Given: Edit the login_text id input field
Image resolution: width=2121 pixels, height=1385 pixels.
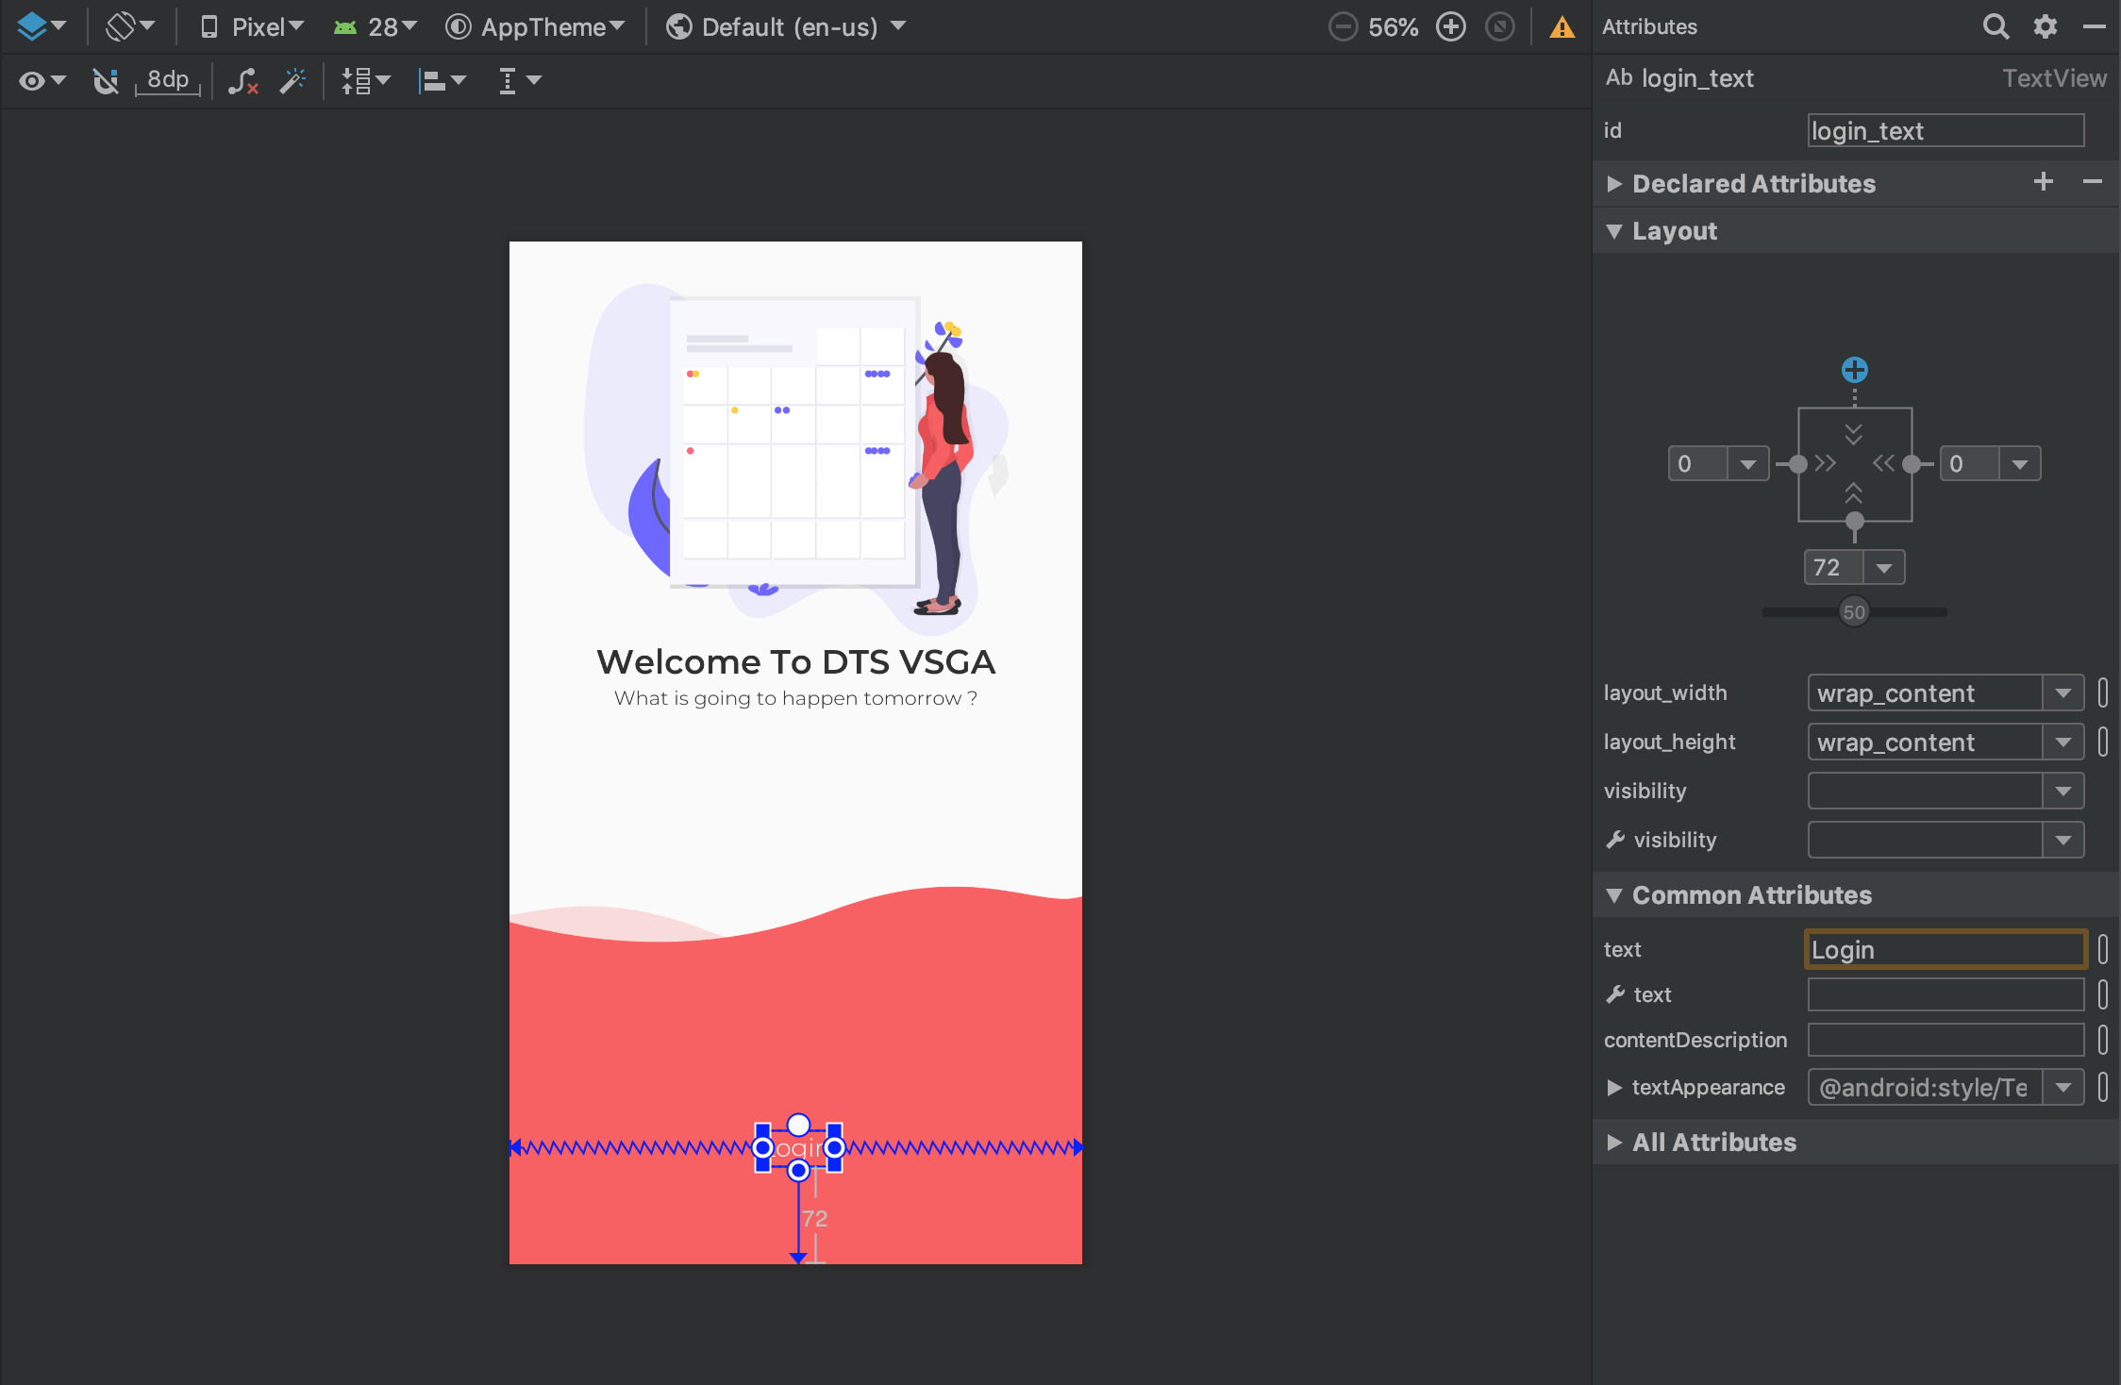Looking at the screenshot, I should coord(1945,130).
